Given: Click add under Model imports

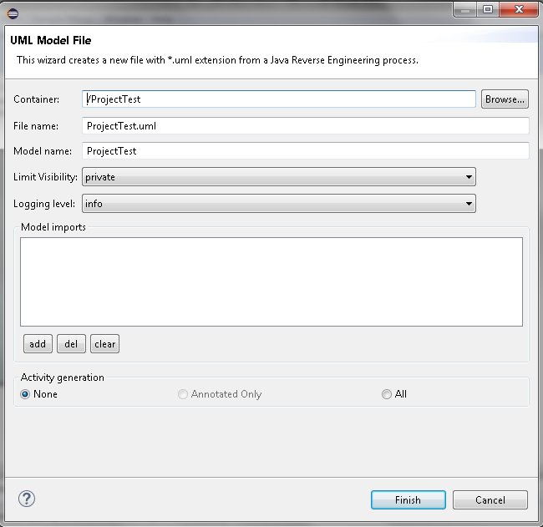Looking at the screenshot, I should (x=38, y=343).
